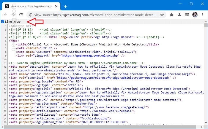208x129 pixels.
Task: Click the ie8 conditional comment on line 2
Action: 60,30
